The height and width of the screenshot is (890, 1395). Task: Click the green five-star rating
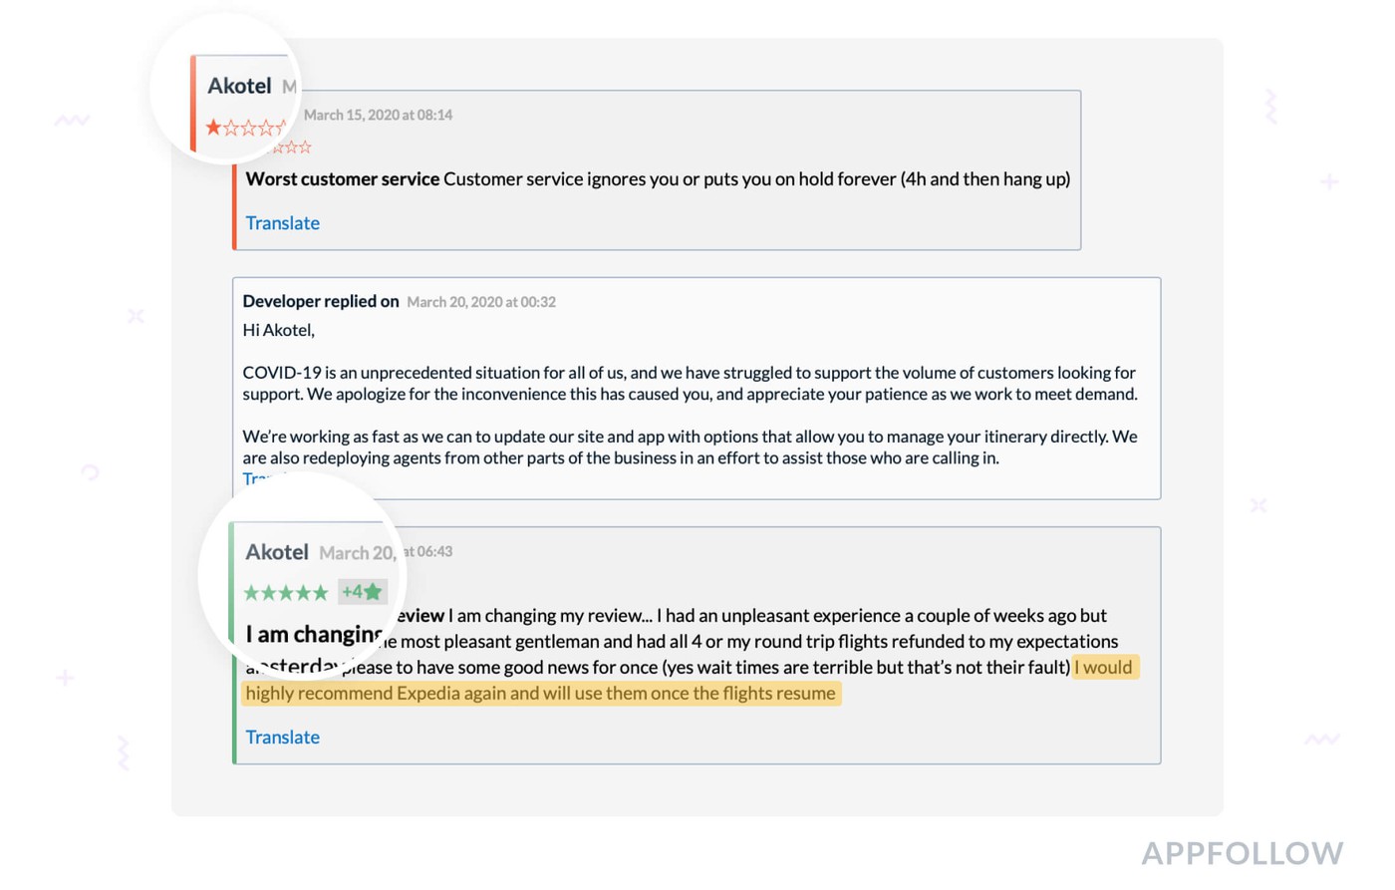click(286, 593)
